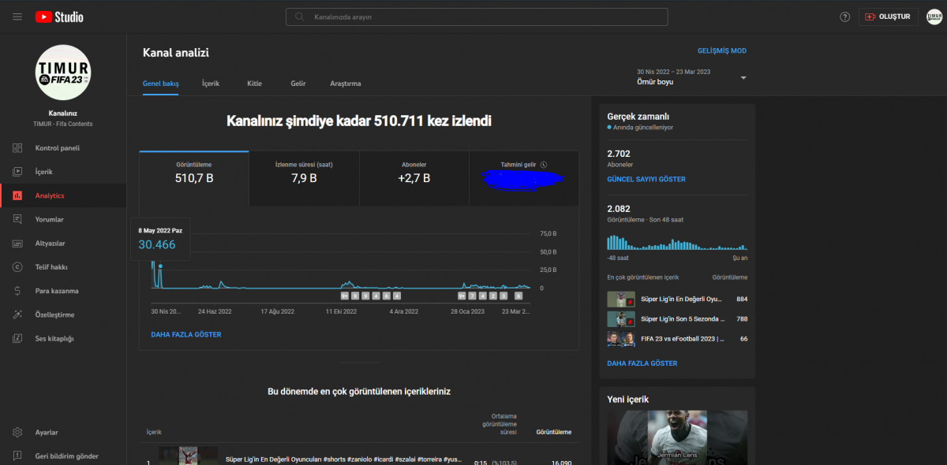Click the 2.702 Aboneler realtime count
Viewport: 947px width, 465px height.
pyautogui.click(x=619, y=154)
